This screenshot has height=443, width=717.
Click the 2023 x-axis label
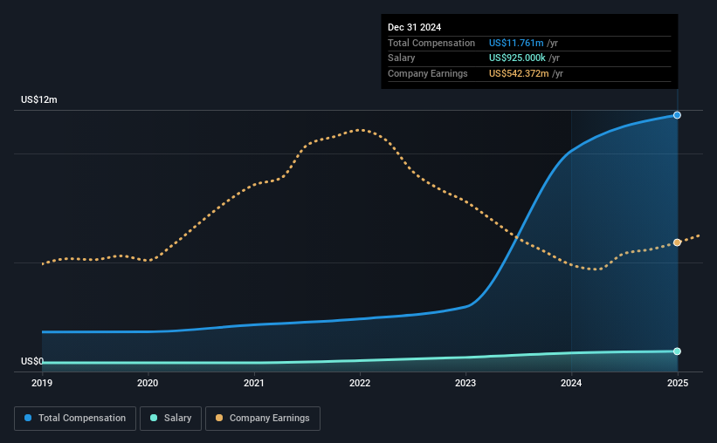(465, 383)
